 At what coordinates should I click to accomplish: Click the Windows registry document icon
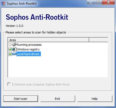14,49
